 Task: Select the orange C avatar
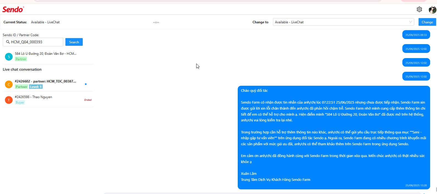(9, 84)
